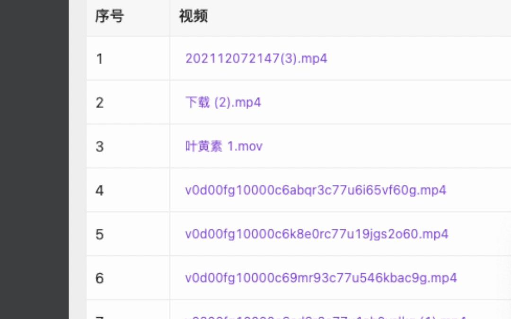Screen dimensions: 511x319
Task: Play the 叶黄素 1.mov video file
Action: point(223,146)
